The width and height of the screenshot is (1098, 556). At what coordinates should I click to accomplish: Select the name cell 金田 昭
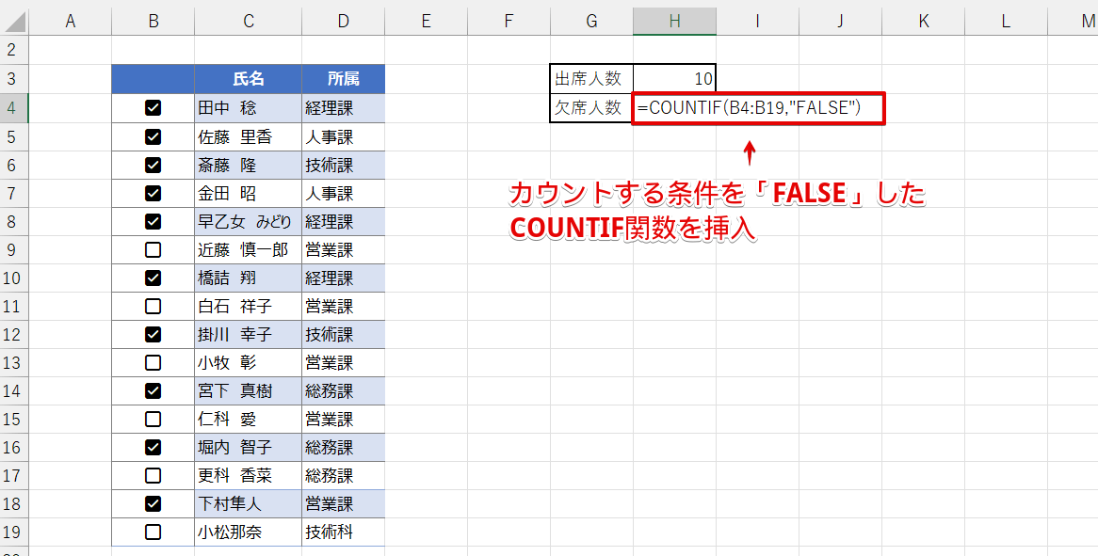coord(249,193)
